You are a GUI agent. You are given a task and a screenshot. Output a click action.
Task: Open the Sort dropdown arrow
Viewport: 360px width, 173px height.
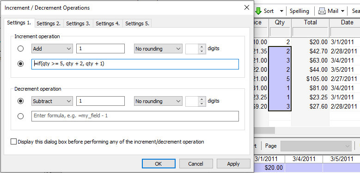281,11
